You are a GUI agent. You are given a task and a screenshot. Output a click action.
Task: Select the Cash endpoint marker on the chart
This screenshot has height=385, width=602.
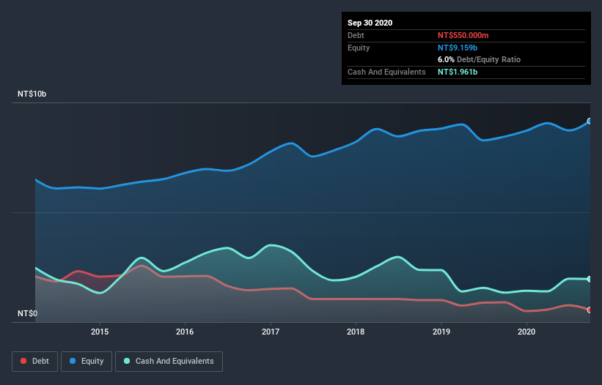[590, 279]
